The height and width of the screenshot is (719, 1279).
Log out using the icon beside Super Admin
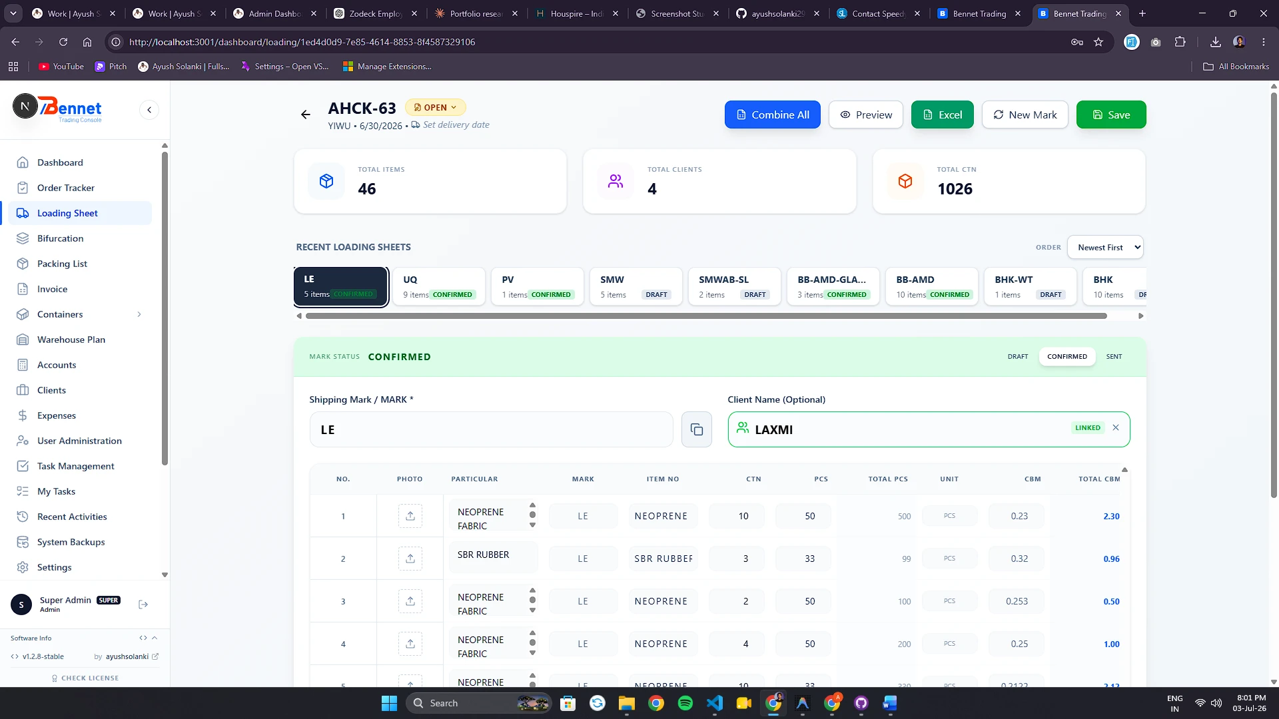coord(143,604)
